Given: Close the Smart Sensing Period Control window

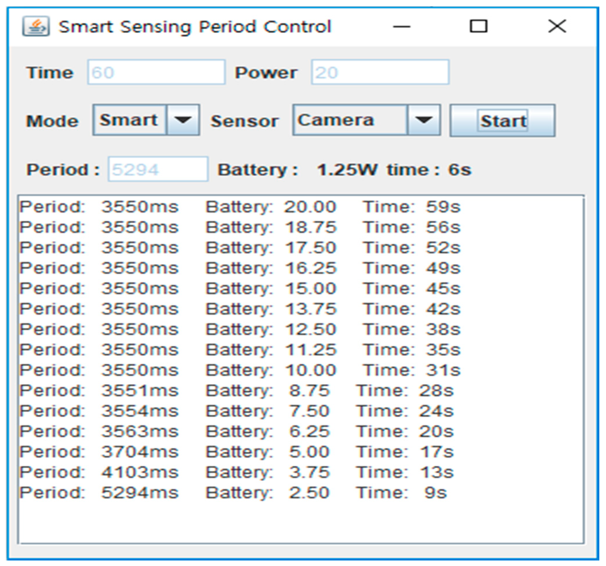Looking at the screenshot, I should [557, 26].
